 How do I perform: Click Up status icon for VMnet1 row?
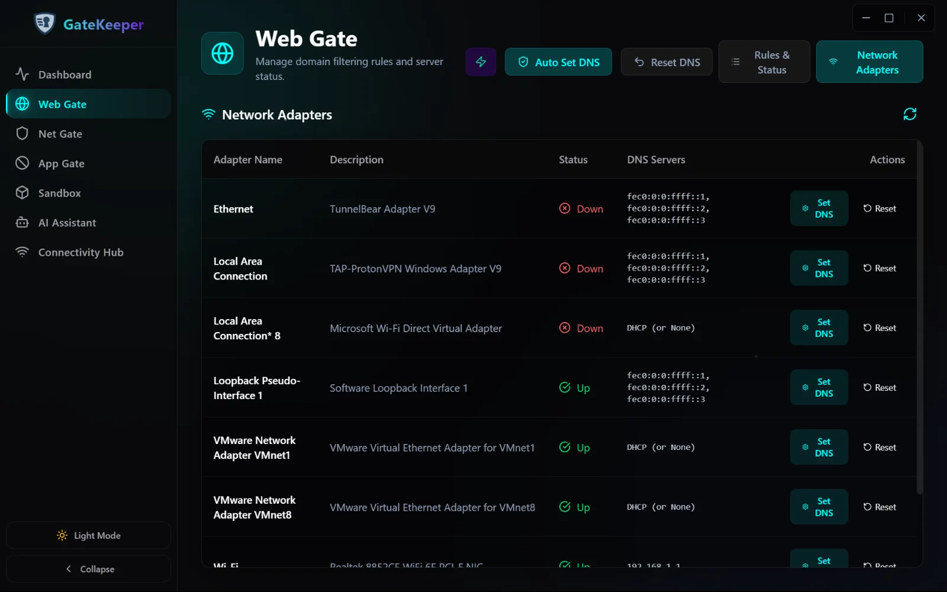tap(565, 447)
